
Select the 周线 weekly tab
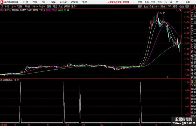coord(55,6)
